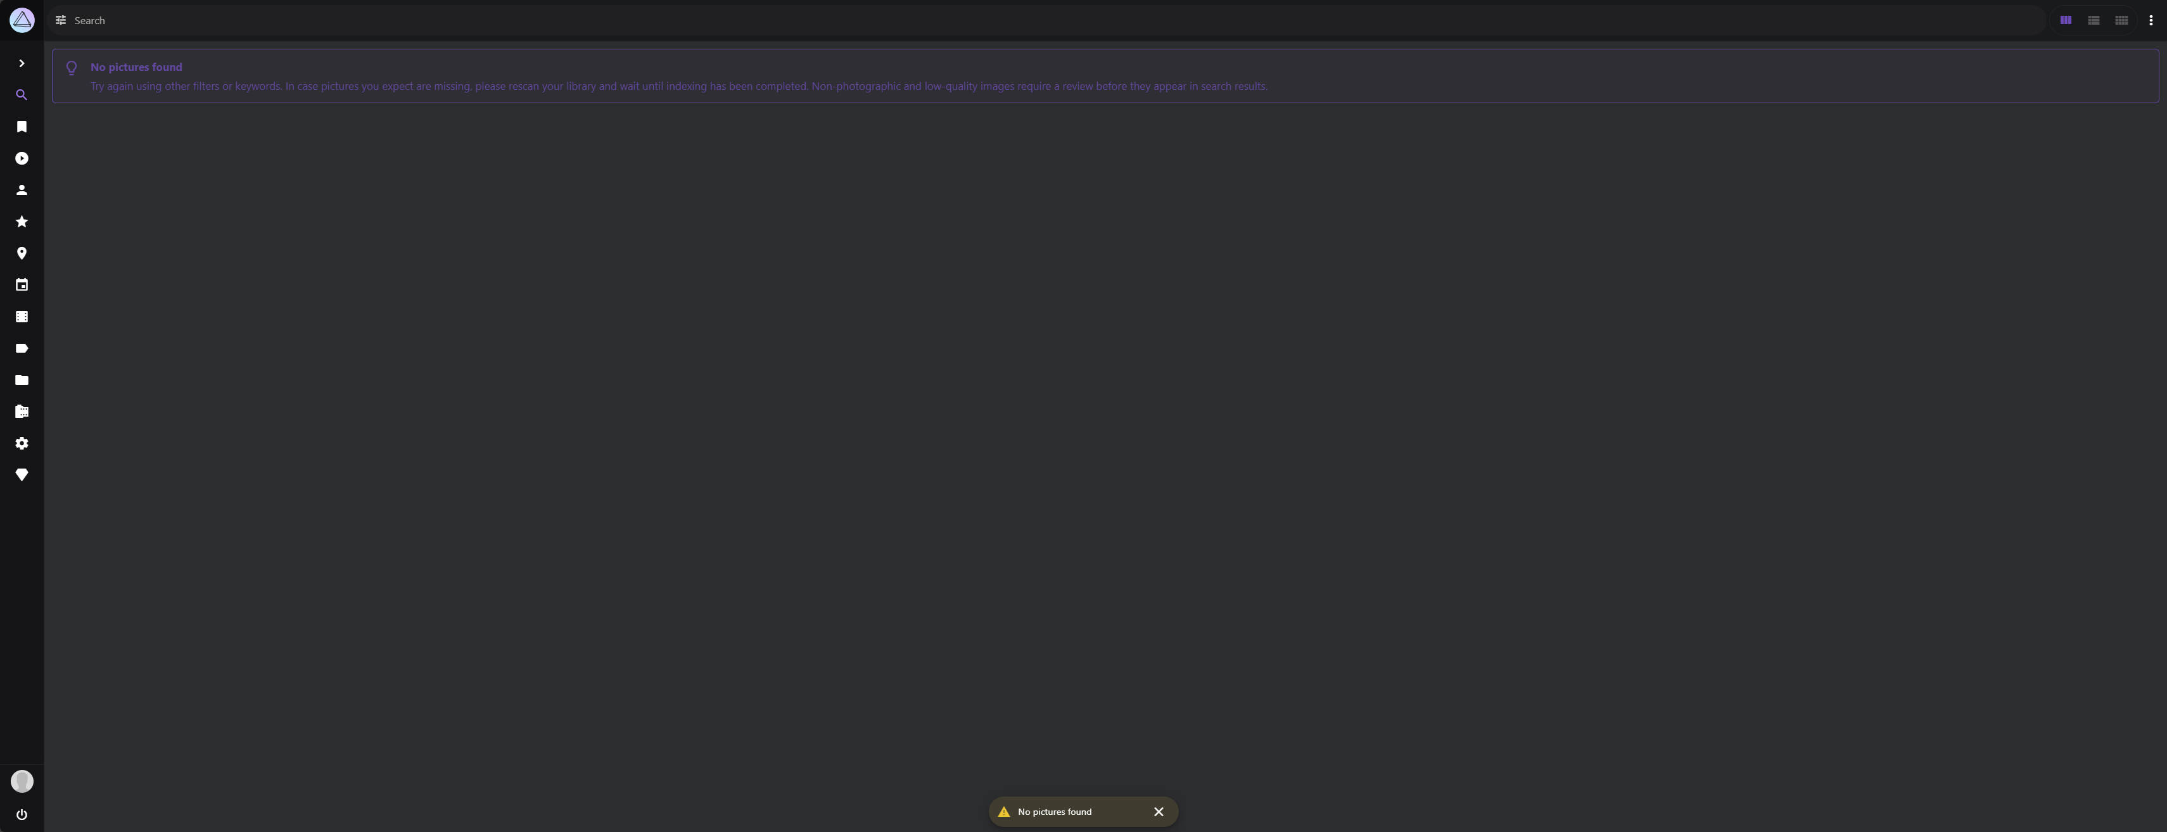The width and height of the screenshot is (2167, 832).
Task: Open Albums via the bookmark icon
Action: coord(22,127)
